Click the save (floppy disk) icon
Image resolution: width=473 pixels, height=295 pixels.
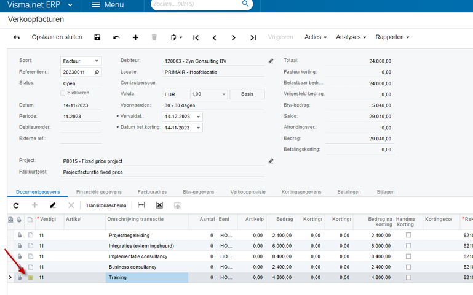97,37
